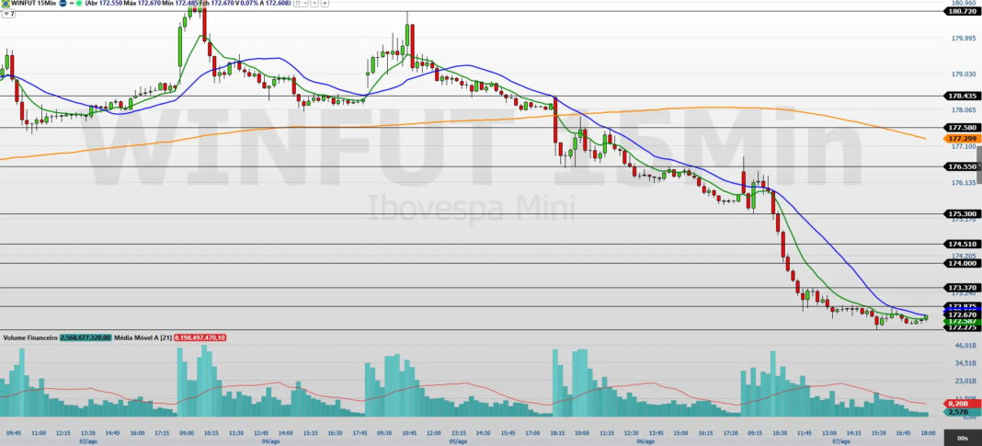The image size is (982, 446).
Task: Click the 177.100 price axis value
Action: point(964,146)
